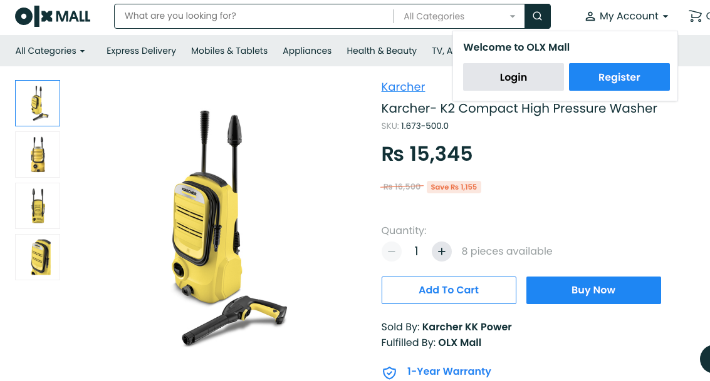Toggle the My Account dropdown arrow
The image size is (710, 381).
point(665,16)
